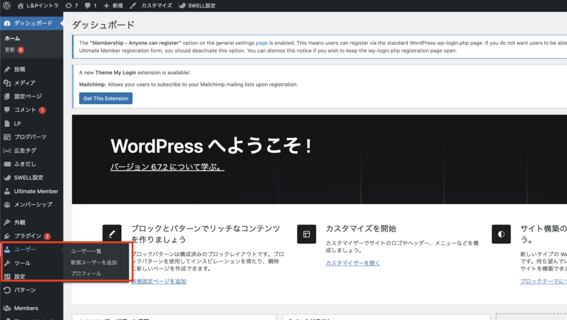Select ユーザー一覧 from the flyout submenu
567x320 pixels.
pyautogui.click(x=86, y=251)
